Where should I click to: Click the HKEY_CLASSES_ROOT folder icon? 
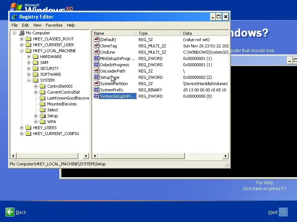[x=28, y=39]
